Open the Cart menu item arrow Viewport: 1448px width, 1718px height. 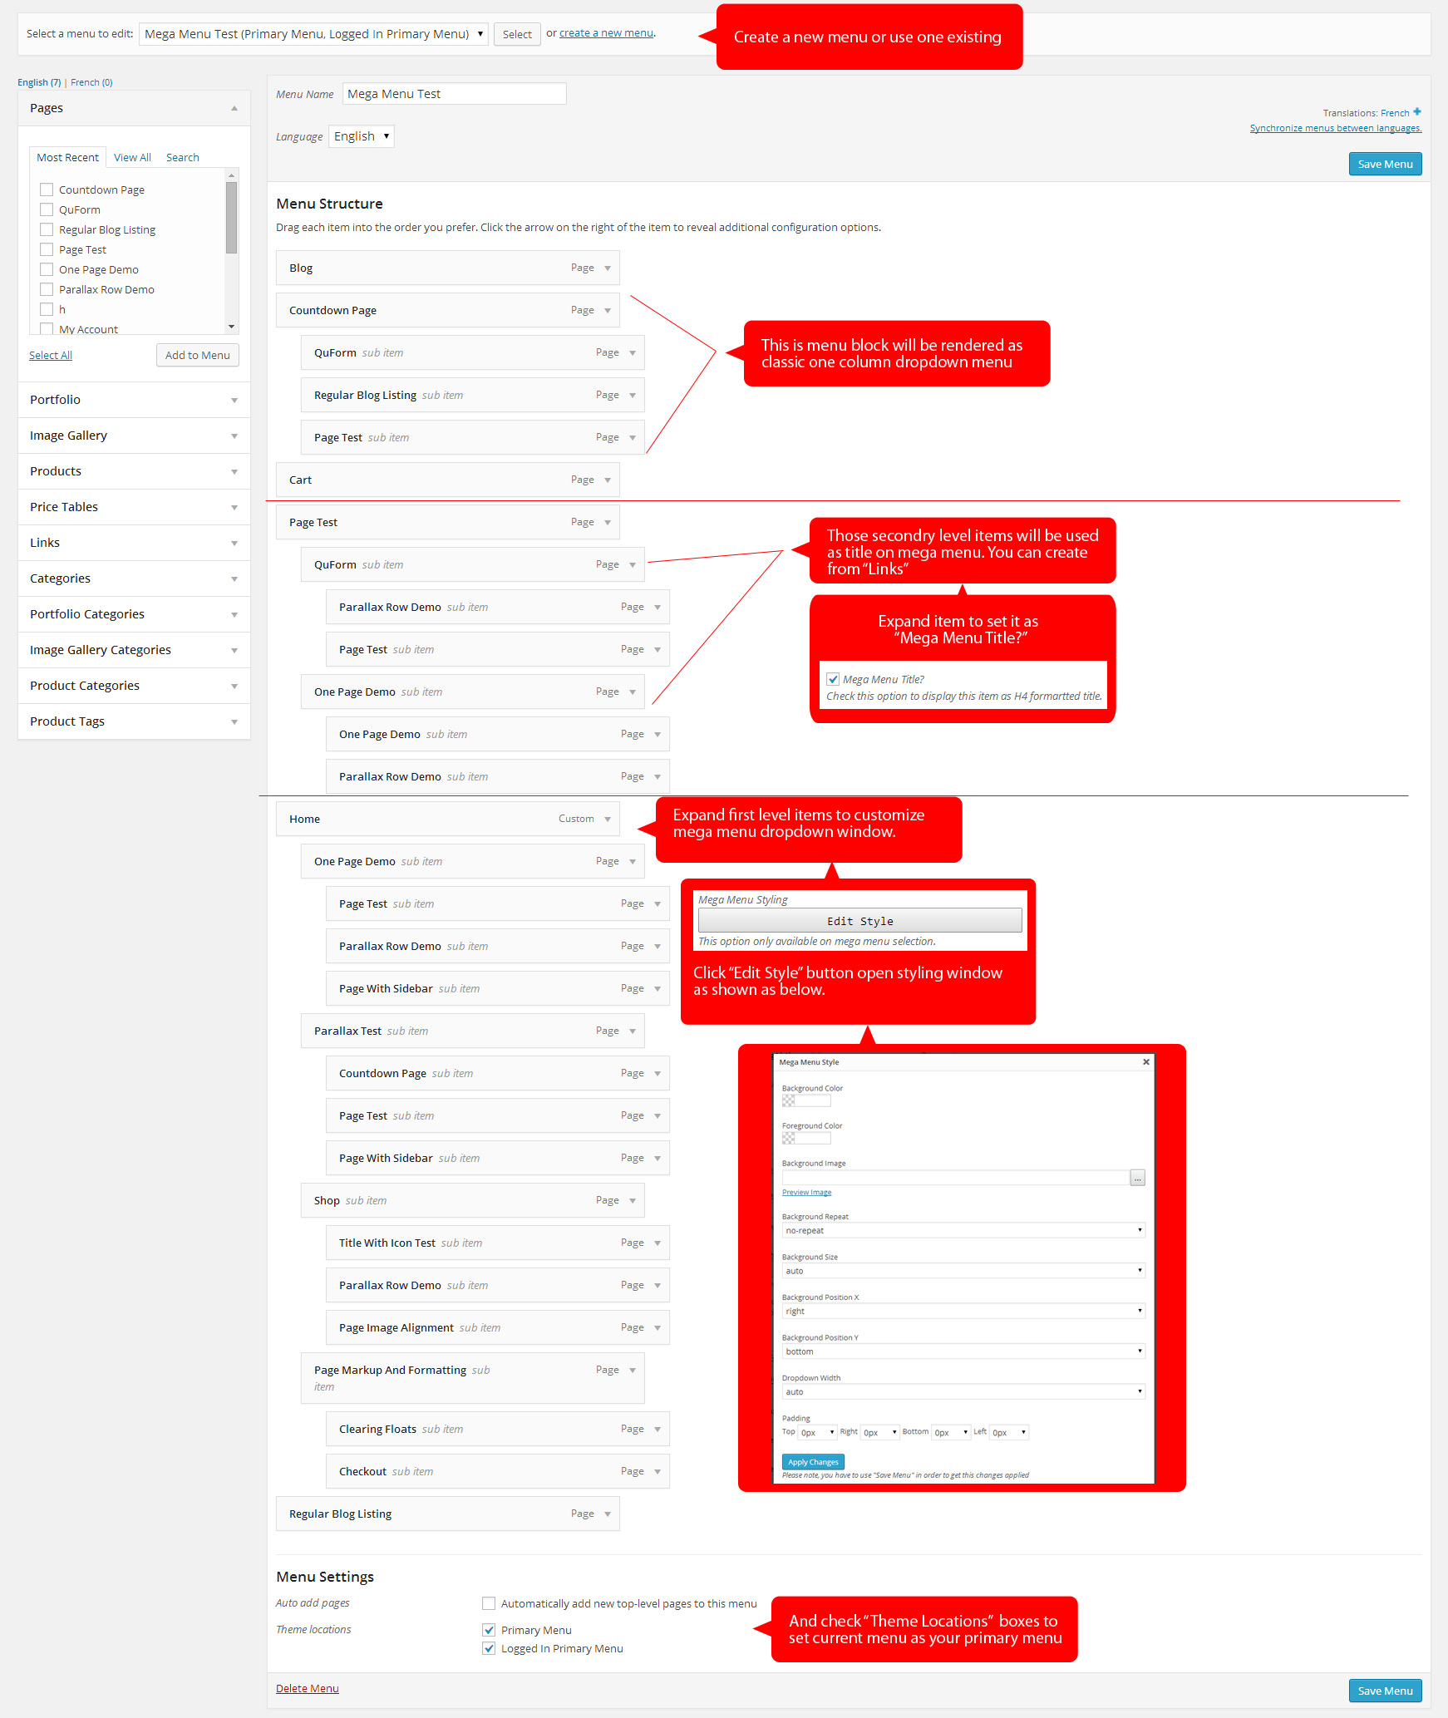point(608,480)
